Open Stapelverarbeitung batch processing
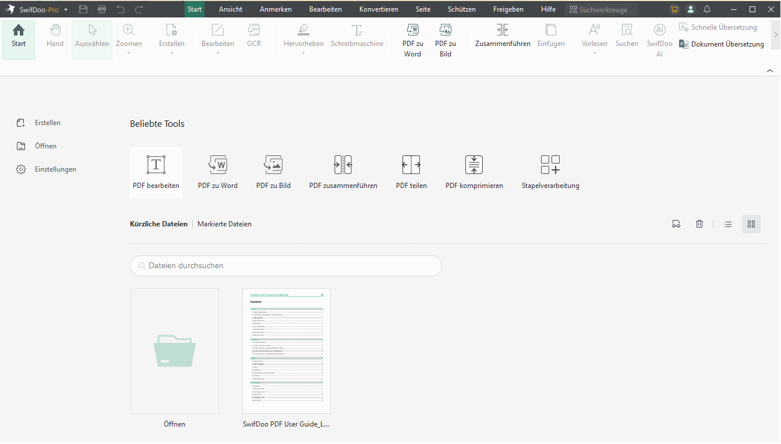The height and width of the screenshot is (444, 781). (550, 165)
